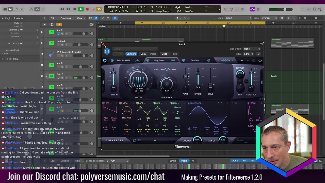Click Undo in plugin header
Viewport: 325px width, 183px height.
point(165,54)
